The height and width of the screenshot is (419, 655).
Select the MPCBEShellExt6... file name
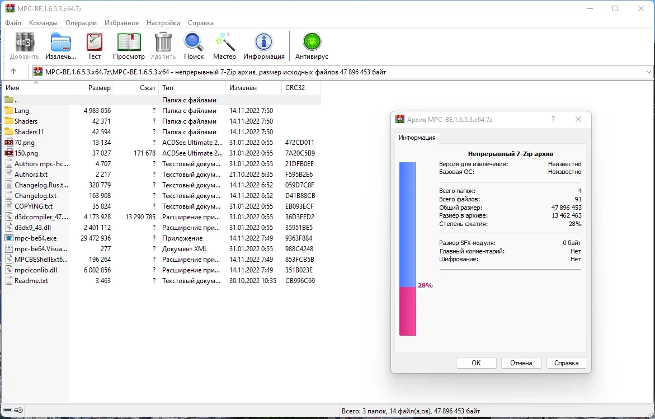click(41, 260)
